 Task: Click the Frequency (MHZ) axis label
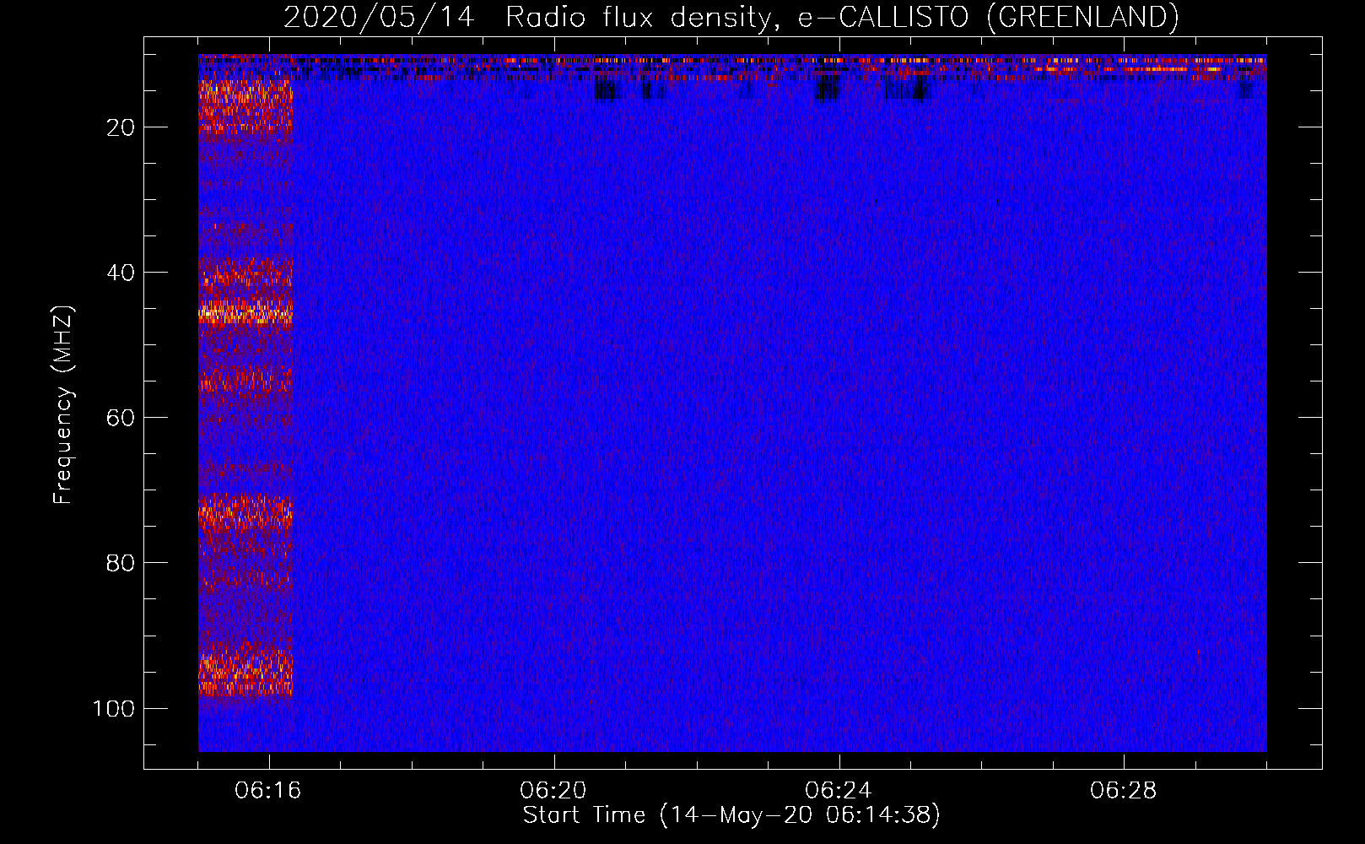pyautogui.click(x=63, y=405)
